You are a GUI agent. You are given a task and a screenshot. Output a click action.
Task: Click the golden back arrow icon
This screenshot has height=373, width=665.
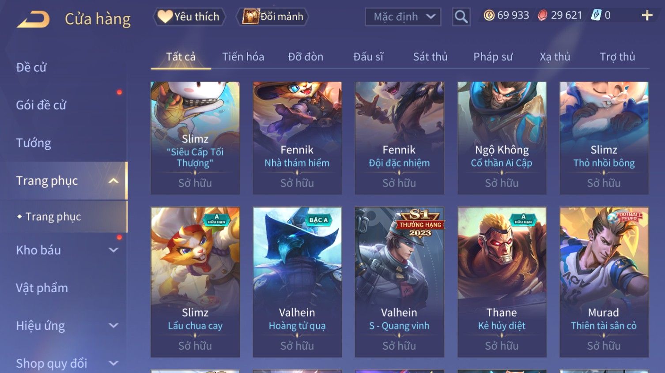34,19
